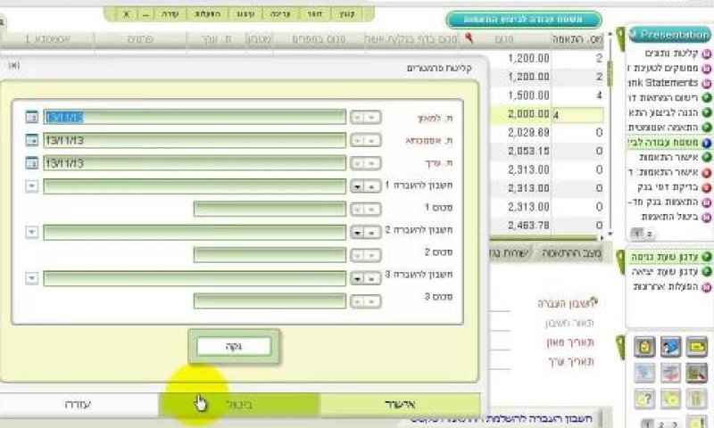Viewport: 714px width, 428px height.
Task: Switch to מצב ההתאמה tab below table
Action: click(571, 253)
